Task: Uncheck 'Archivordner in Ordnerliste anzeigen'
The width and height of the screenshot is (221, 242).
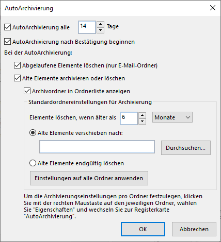Action: (x=27, y=91)
